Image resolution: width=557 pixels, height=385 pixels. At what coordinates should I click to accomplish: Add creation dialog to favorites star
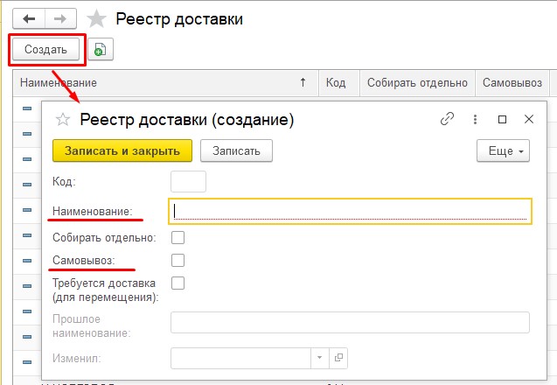[x=62, y=119]
